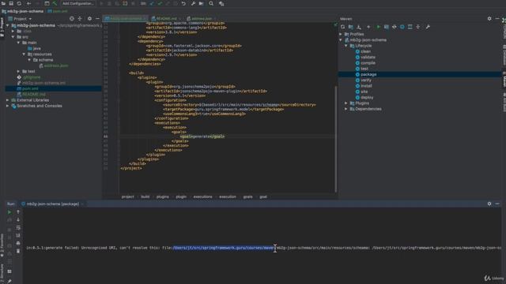
Task: Click the trash Clear All icon in Run panel
Action: point(18,251)
